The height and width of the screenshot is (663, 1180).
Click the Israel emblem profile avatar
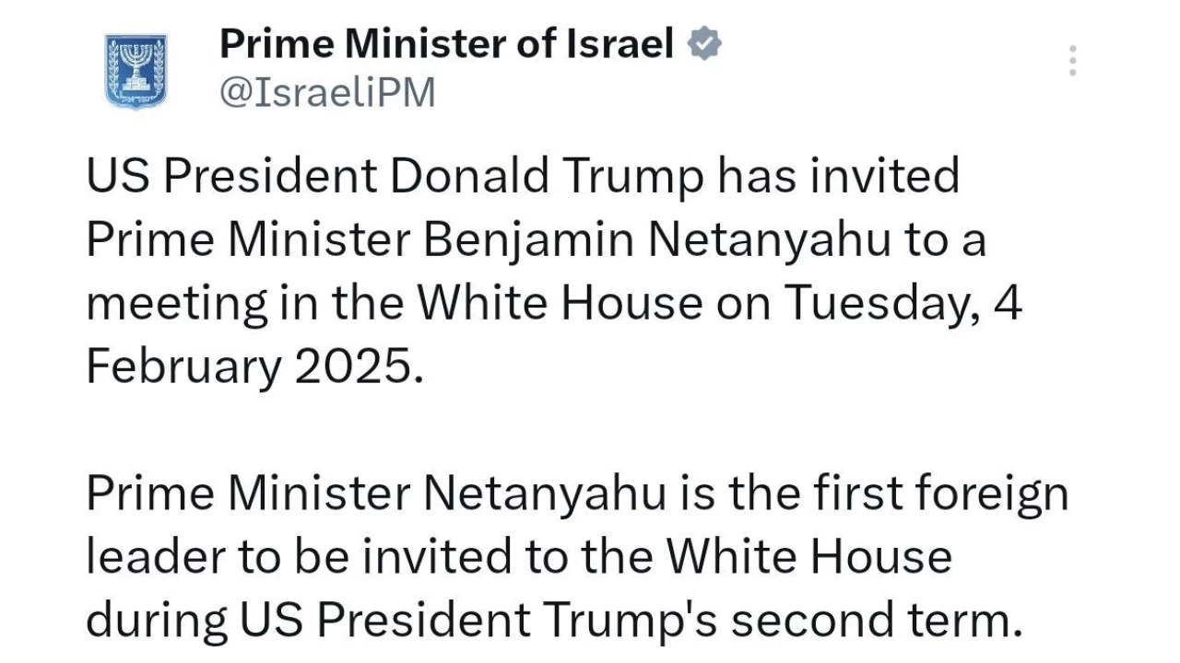136,71
